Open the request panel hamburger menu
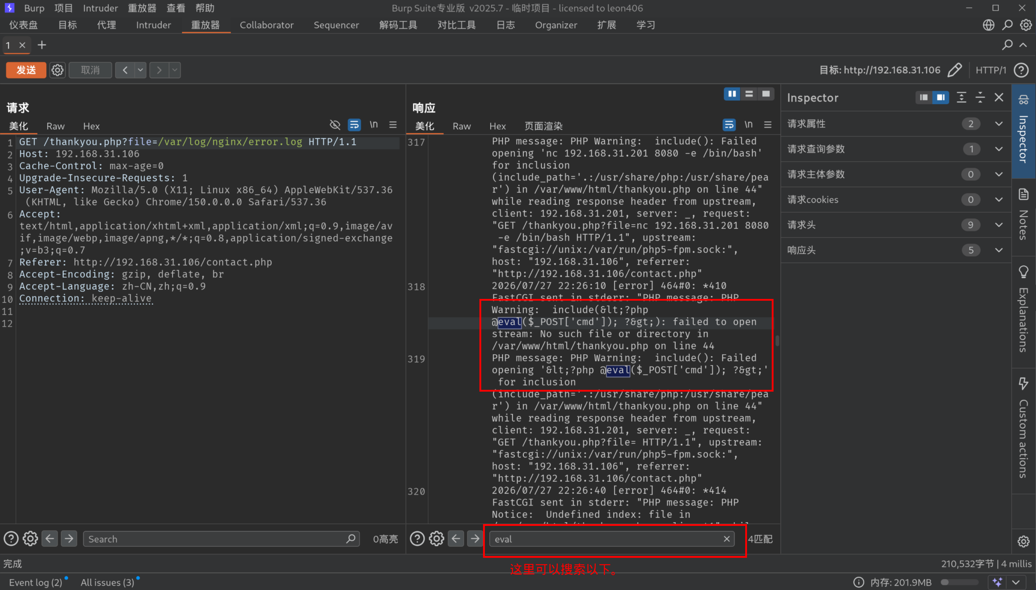Image resolution: width=1036 pixels, height=590 pixels. (393, 125)
